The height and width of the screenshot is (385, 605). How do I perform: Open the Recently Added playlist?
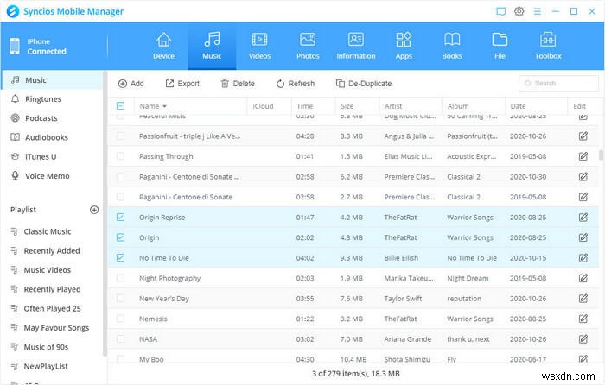(53, 251)
